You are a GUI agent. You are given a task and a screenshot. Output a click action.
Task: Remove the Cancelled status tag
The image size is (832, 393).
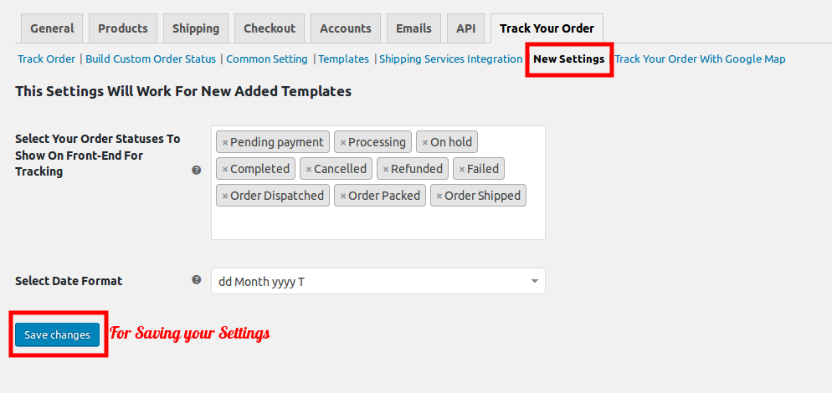(x=309, y=169)
